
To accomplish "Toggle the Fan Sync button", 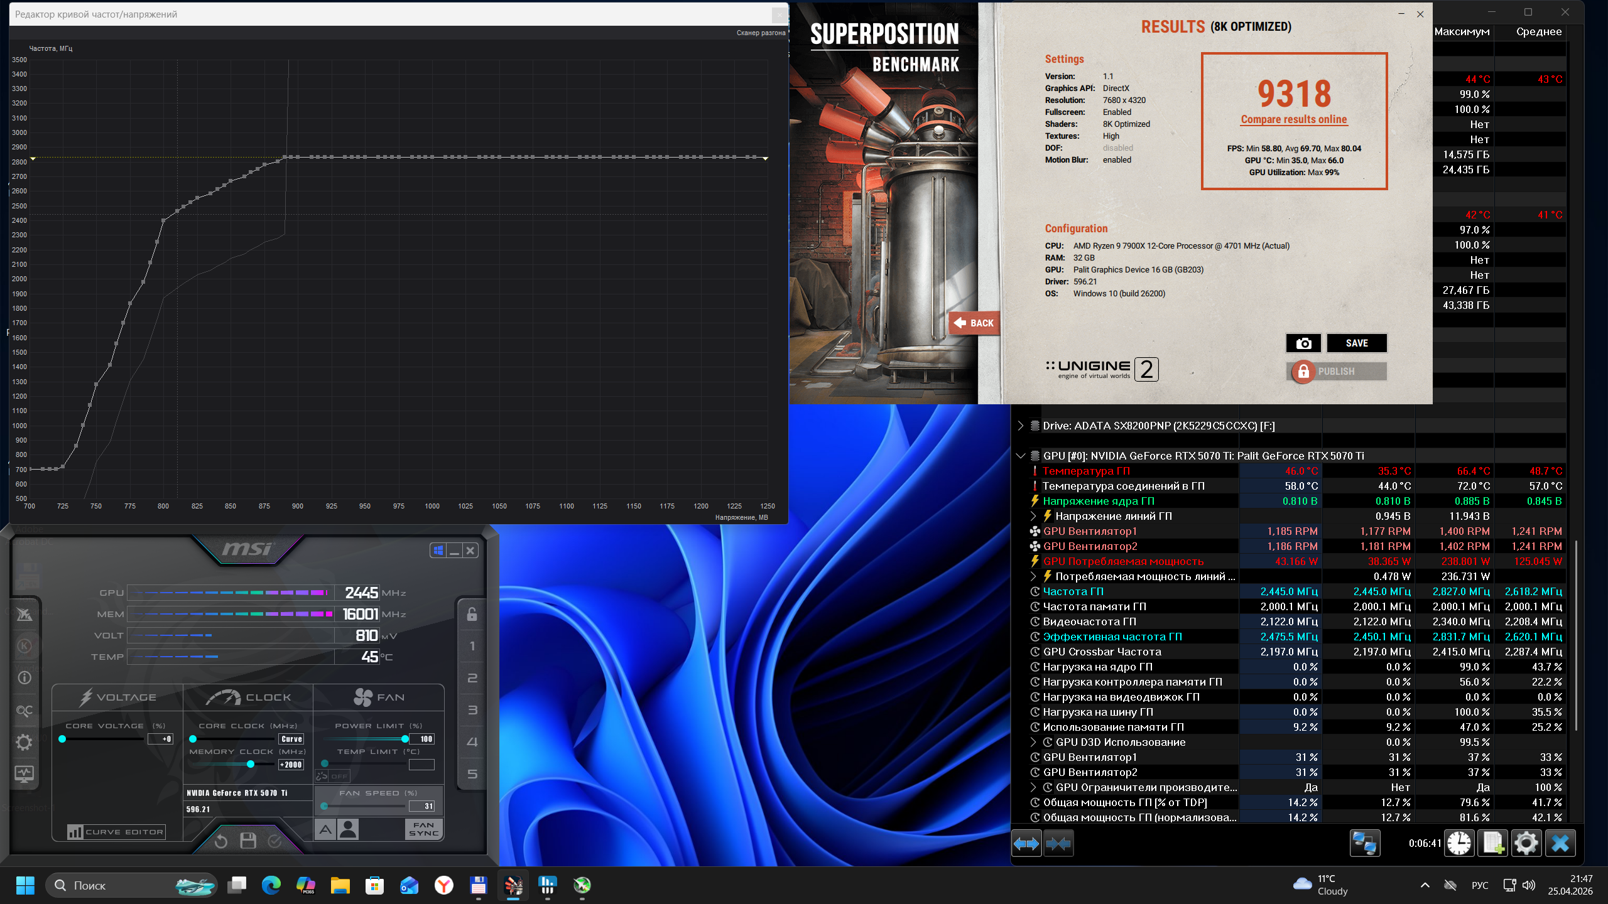I will [423, 829].
